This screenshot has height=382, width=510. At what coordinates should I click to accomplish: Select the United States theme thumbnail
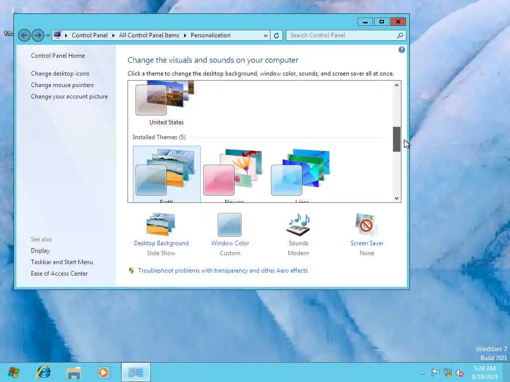[x=165, y=98]
